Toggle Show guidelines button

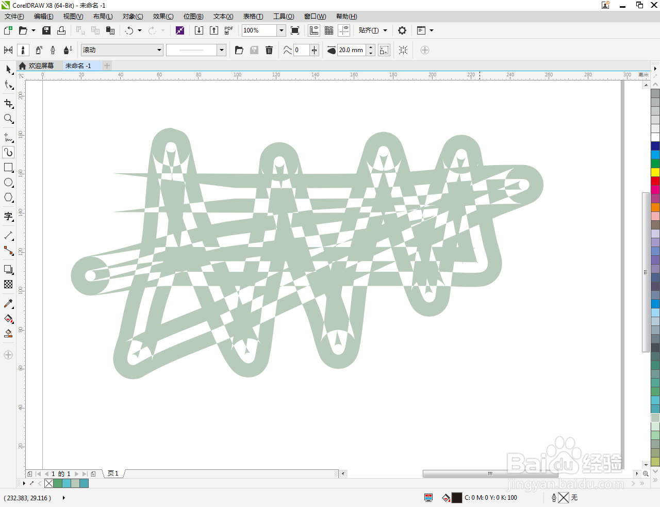(x=344, y=30)
